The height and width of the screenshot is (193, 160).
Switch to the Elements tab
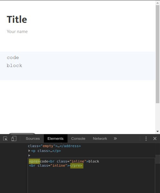point(56,138)
